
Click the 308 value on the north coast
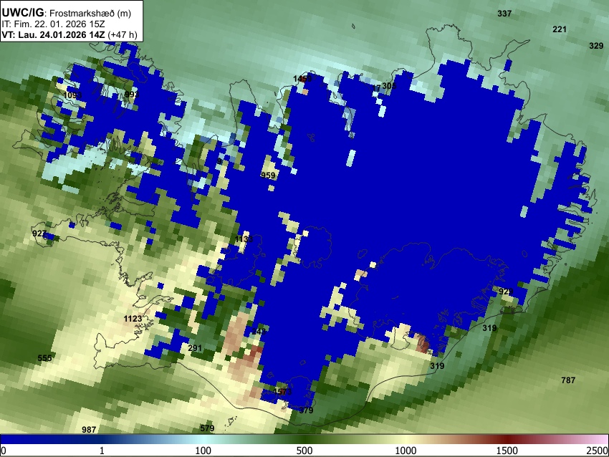pyautogui.click(x=389, y=86)
